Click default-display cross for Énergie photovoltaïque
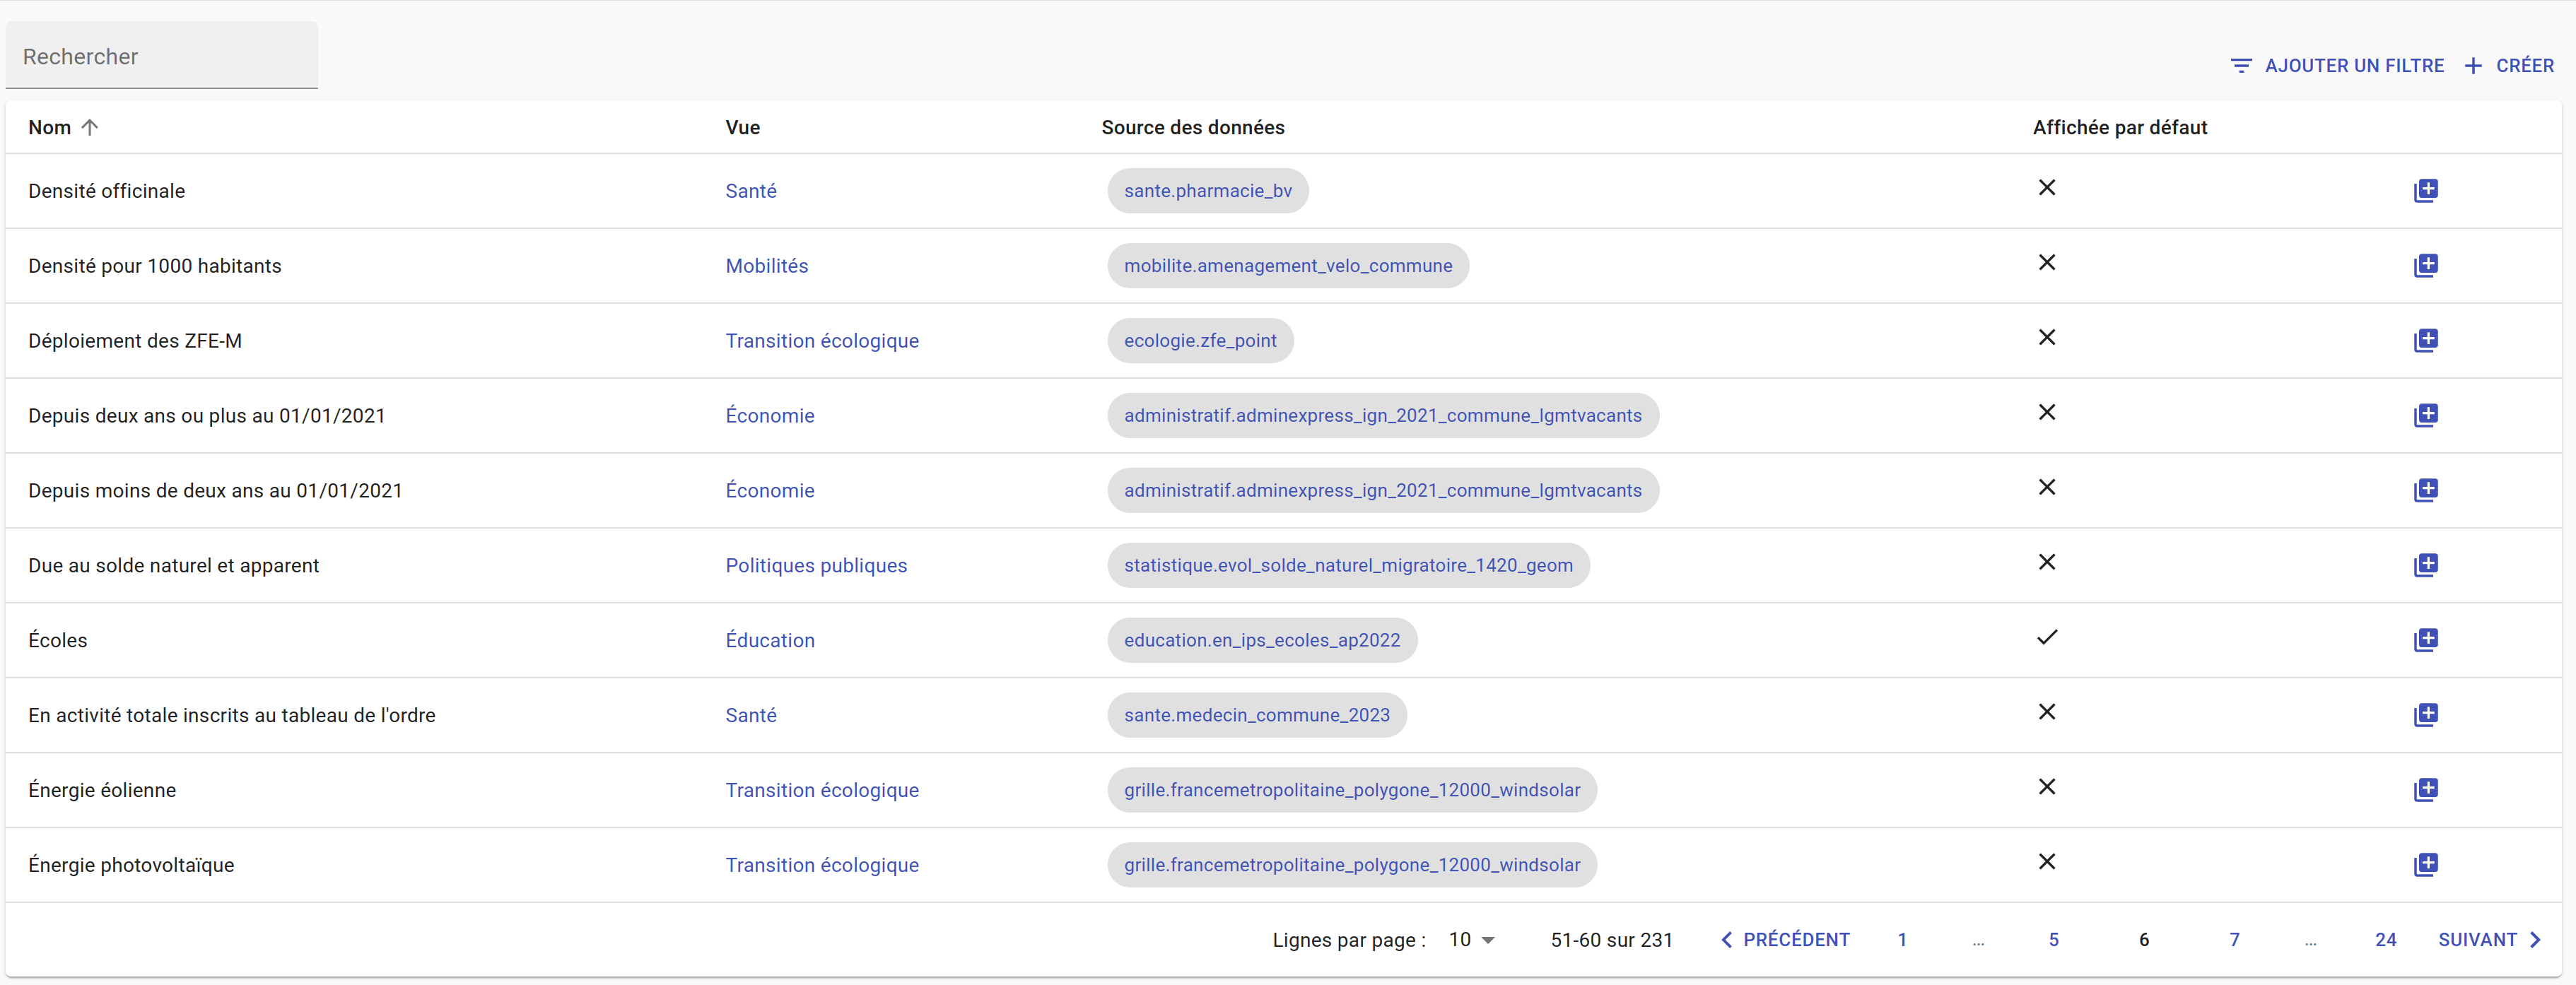Screen dimensions: 2576x985 point(2047,862)
